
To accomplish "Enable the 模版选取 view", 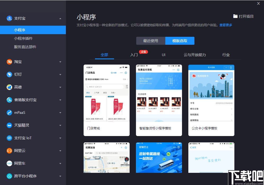I will [180, 41].
